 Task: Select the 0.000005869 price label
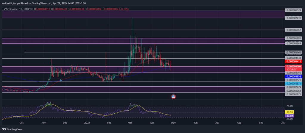293,44
